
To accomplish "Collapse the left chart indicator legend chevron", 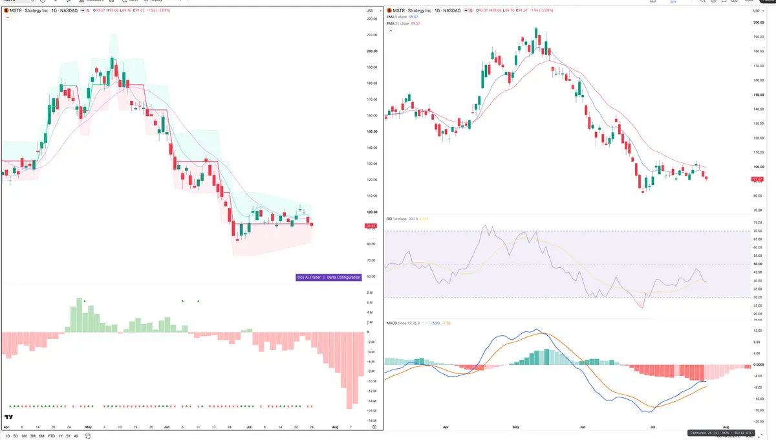I will [8, 17].
